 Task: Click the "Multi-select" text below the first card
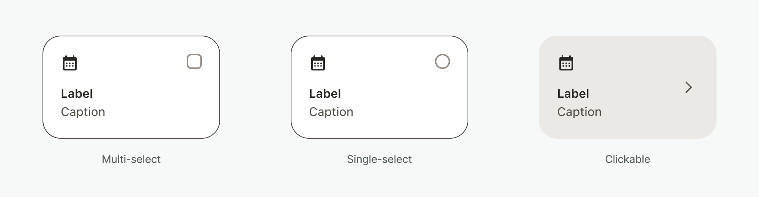[x=131, y=159]
